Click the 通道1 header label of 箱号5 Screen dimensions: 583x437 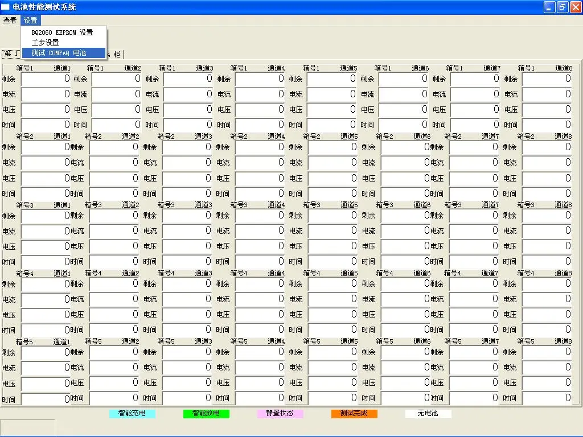(x=61, y=341)
